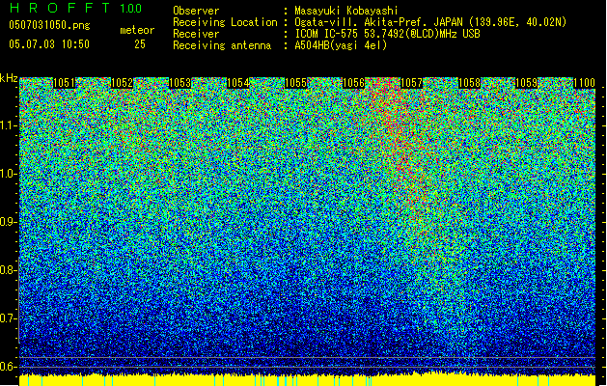Click the Receiver field label
Screen dimensions: 607x386
[x=196, y=34]
